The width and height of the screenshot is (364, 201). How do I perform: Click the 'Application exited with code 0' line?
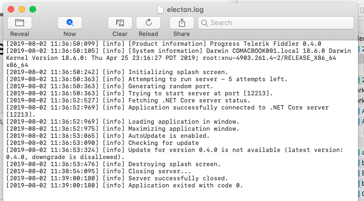point(124,185)
